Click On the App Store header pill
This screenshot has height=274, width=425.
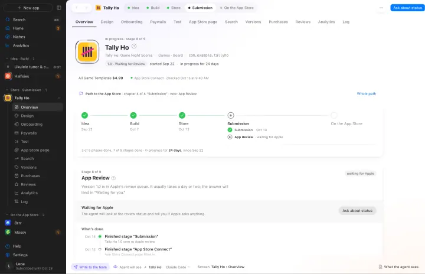(x=237, y=8)
